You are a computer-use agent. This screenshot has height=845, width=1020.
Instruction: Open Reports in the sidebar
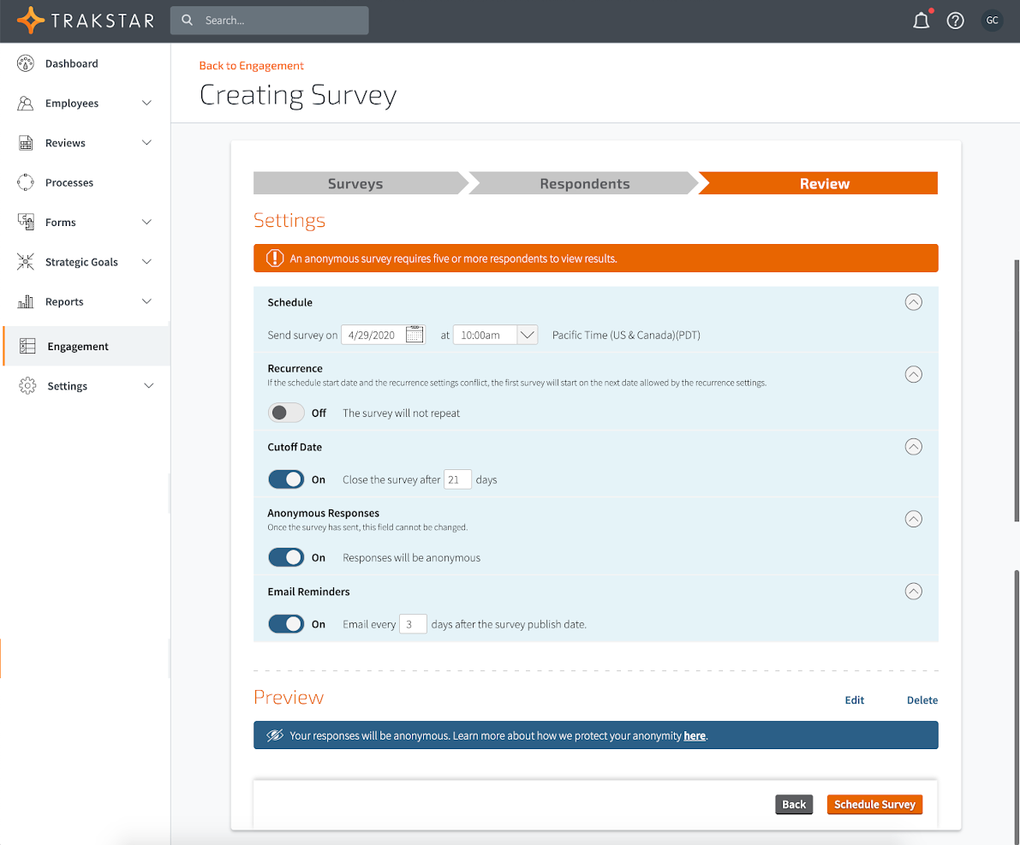(65, 301)
